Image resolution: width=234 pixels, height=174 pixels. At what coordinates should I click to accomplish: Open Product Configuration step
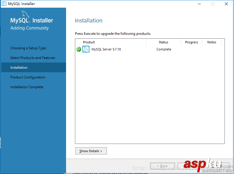coord(28,77)
